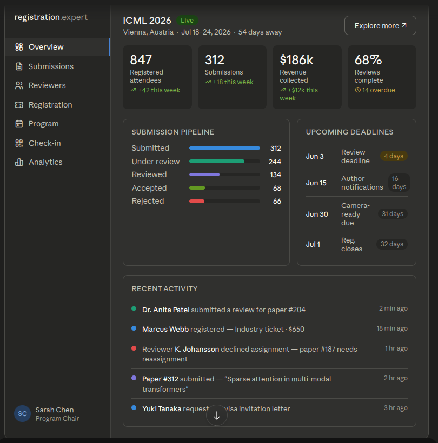The image size is (438, 443).
Task: Click the Under review count 244
Action: click(x=275, y=162)
